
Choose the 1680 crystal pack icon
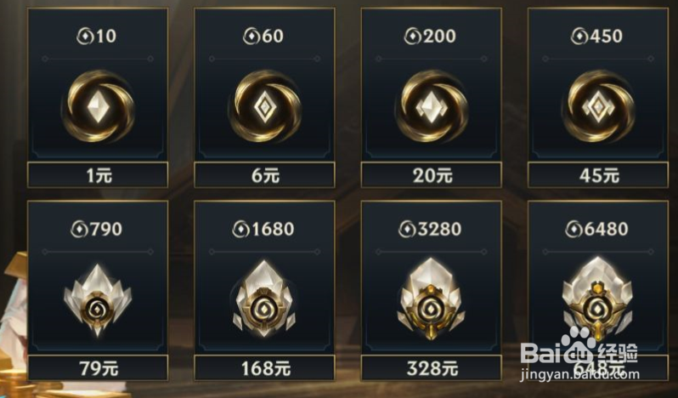pos(264,299)
